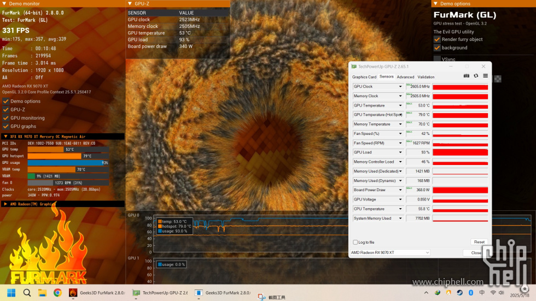Open the Memory Controller Load sensor dropdown

(400, 162)
